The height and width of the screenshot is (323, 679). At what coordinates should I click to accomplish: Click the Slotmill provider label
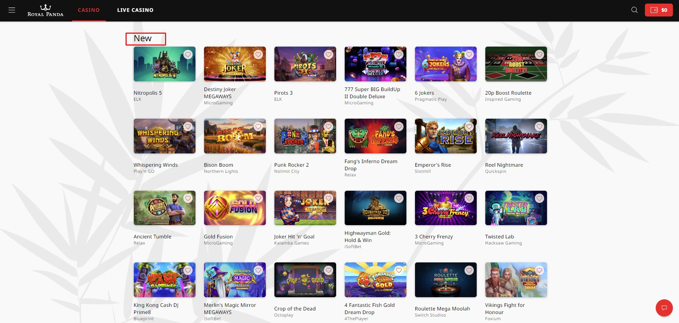(x=423, y=171)
